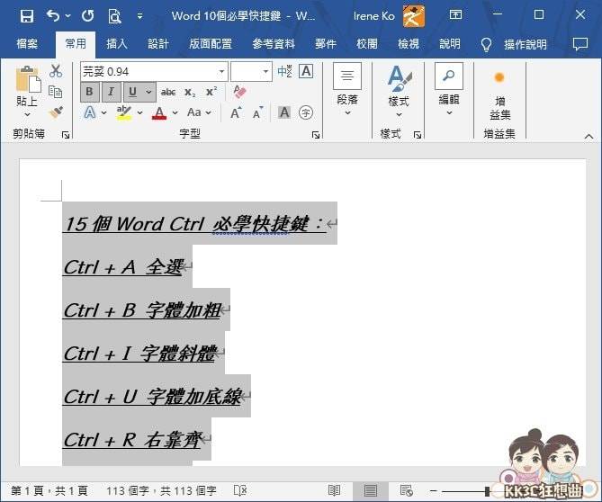Click the font name box showing 芫荽 0.94
Screen dimensions: 602x502
pyautogui.click(x=148, y=71)
